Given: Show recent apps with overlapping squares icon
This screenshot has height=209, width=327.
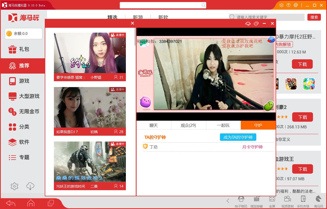Looking at the screenshot, I should tap(51, 203).
